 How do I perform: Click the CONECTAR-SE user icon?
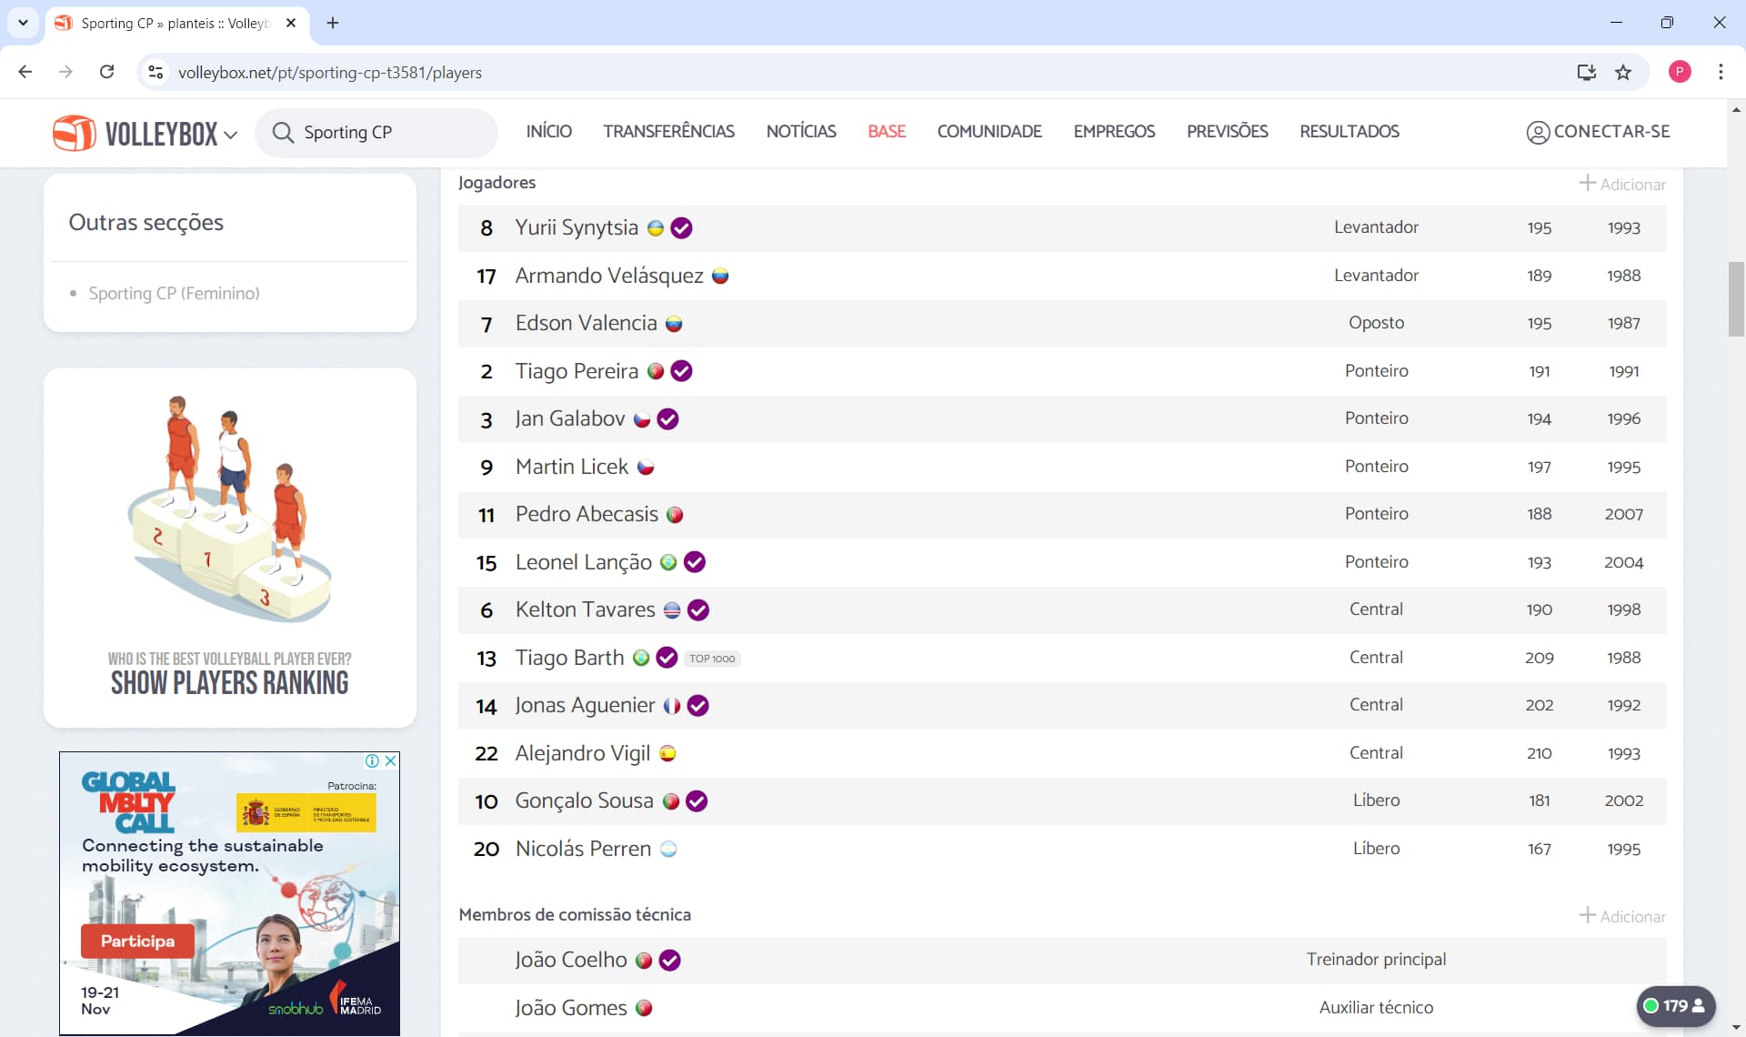tap(1538, 133)
